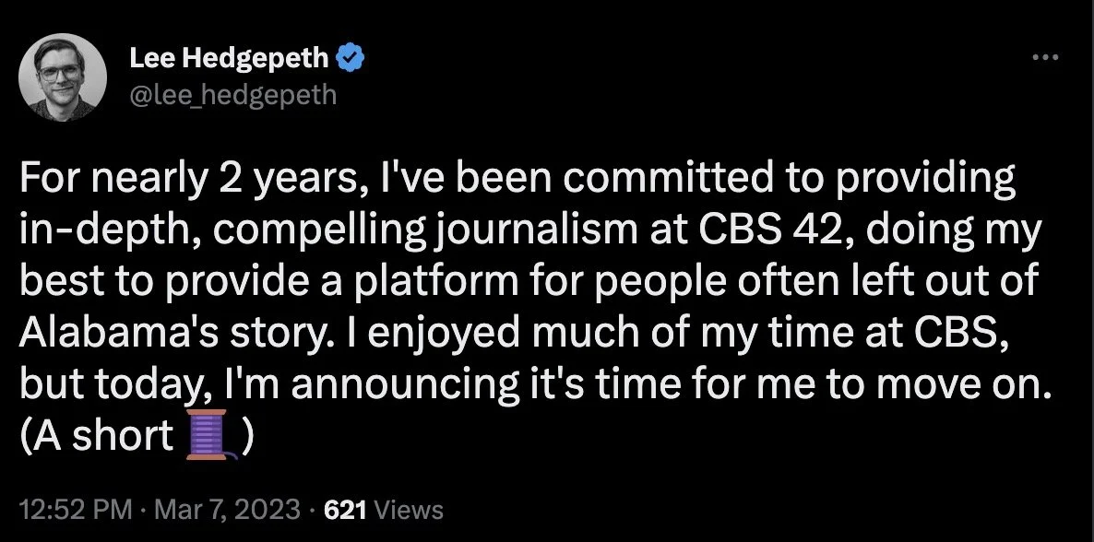Open the @lee_hedgepeth handle link
Viewport: 1094px width, 542px height.
(x=235, y=95)
